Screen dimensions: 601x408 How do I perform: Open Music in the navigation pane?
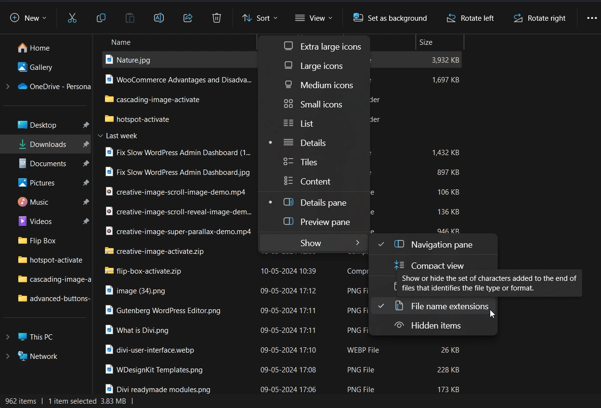coord(39,202)
